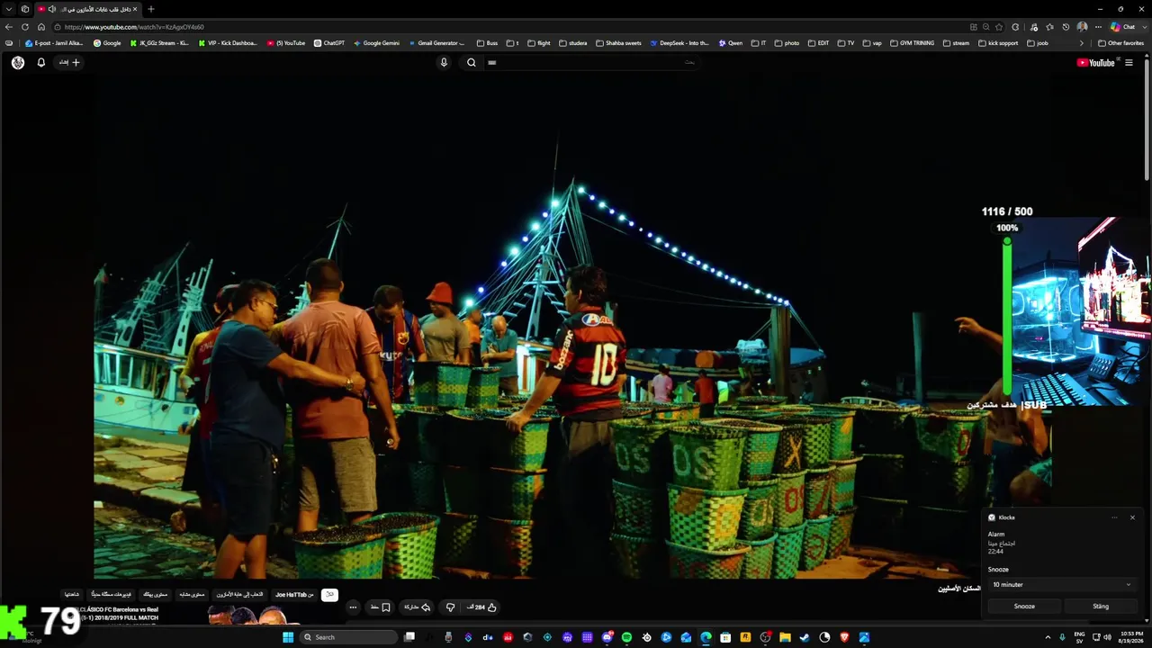Expand the 'studera' bookmark folder
The image size is (1152, 648).
tap(572, 43)
